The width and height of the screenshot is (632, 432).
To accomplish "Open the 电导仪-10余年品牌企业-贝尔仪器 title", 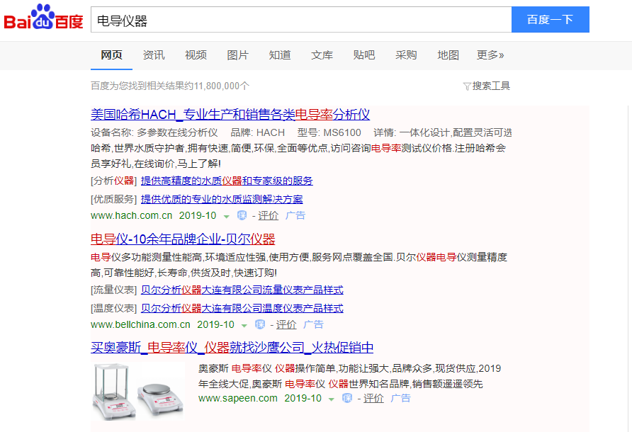I will coord(183,239).
